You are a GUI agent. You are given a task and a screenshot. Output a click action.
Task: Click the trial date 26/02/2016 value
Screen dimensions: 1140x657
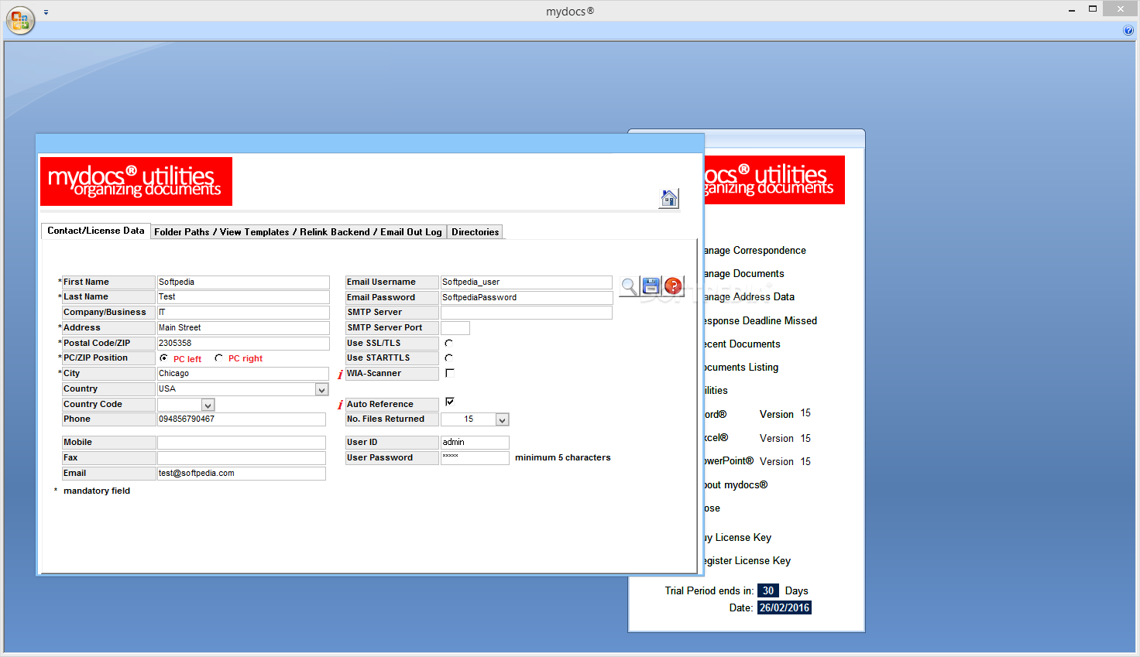tap(785, 608)
